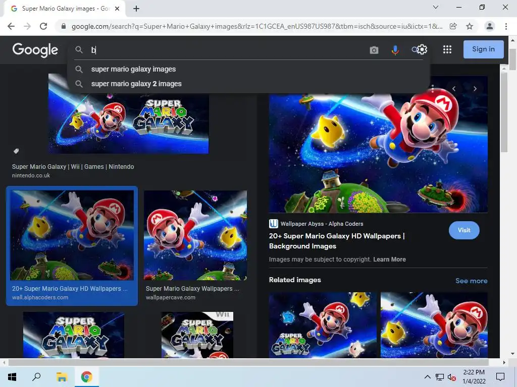This screenshot has height=387, width=517.
Task: Open the Chrome profile avatar
Action: click(x=490, y=26)
